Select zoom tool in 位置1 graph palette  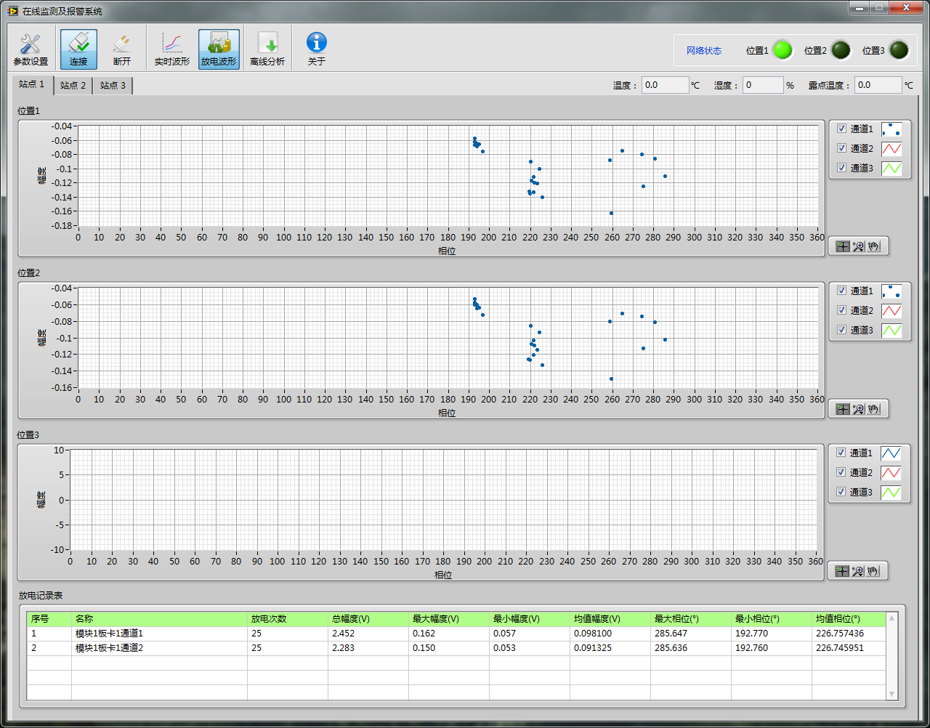858,246
